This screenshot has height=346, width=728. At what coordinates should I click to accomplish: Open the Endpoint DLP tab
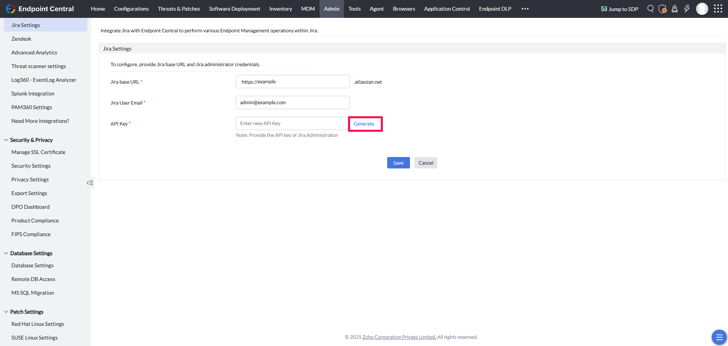[495, 9]
